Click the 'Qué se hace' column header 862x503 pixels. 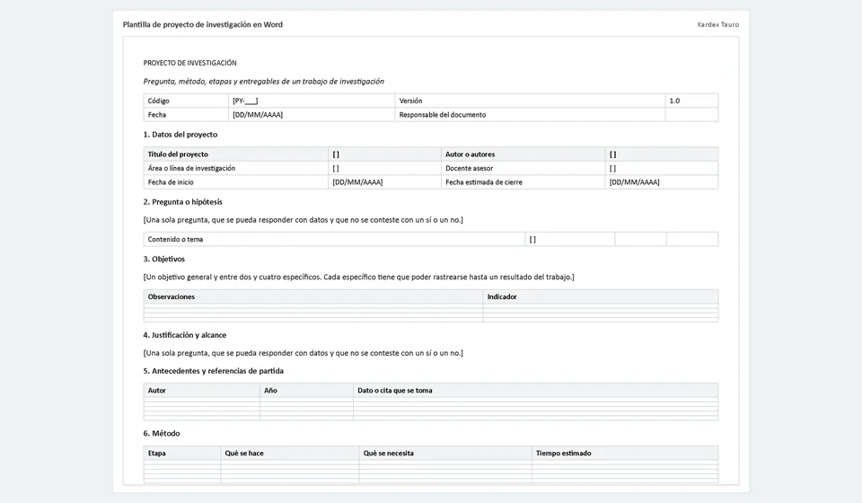tap(290, 453)
